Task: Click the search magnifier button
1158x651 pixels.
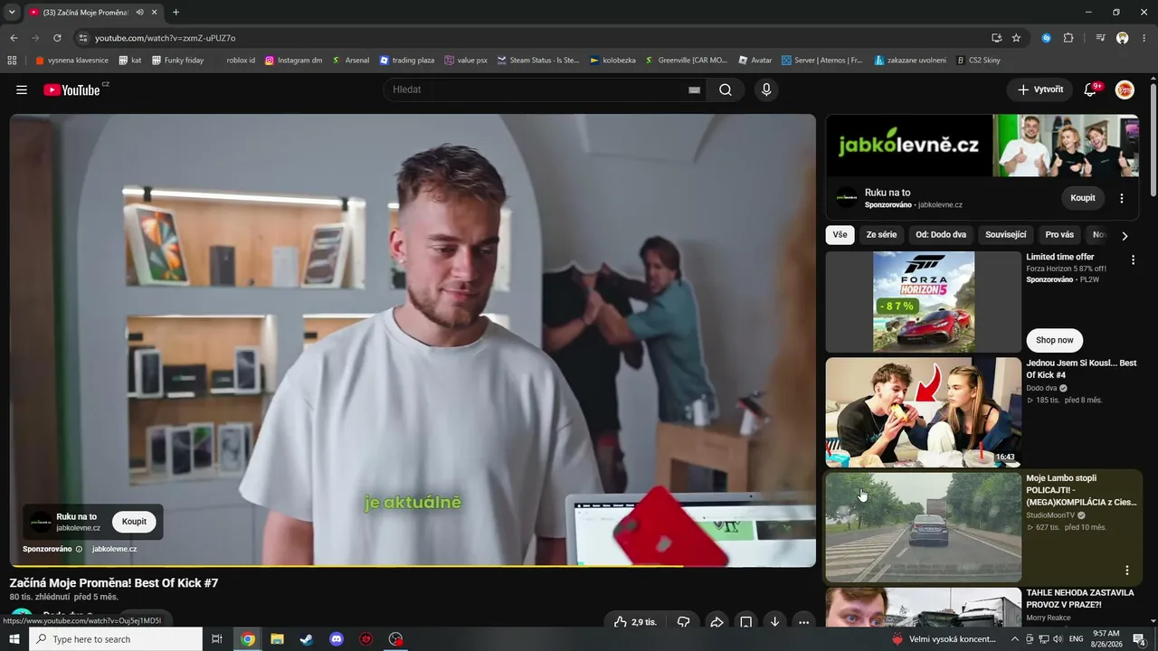Action: [726, 90]
